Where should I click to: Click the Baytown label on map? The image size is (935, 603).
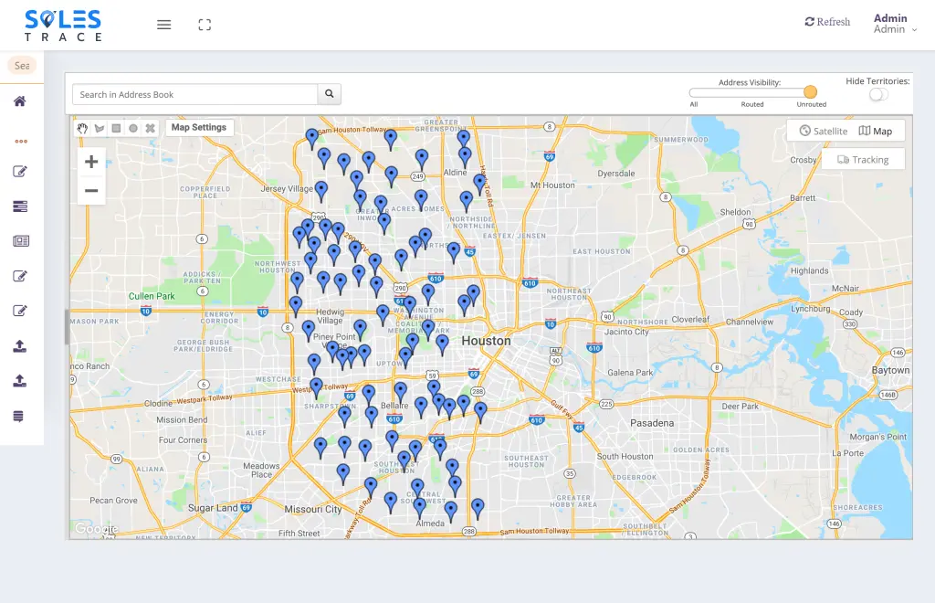pos(890,370)
